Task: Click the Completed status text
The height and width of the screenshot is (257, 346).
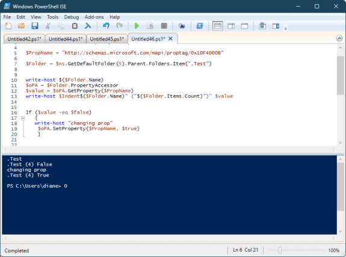Action: (17, 250)
